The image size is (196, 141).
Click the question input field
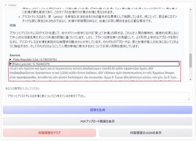[97, 96]
